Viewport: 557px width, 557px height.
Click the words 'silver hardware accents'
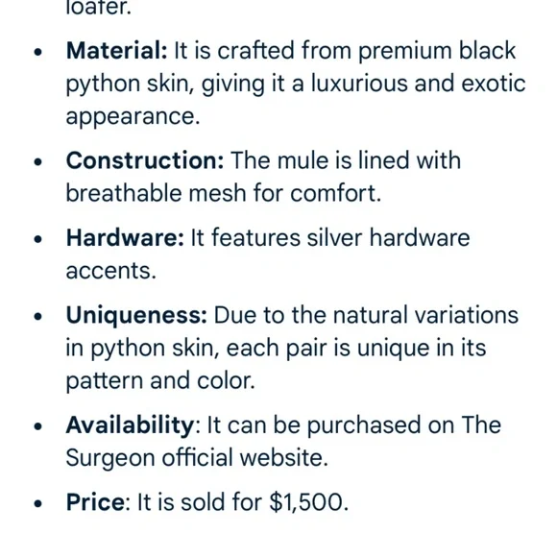[x=268, y=254]
